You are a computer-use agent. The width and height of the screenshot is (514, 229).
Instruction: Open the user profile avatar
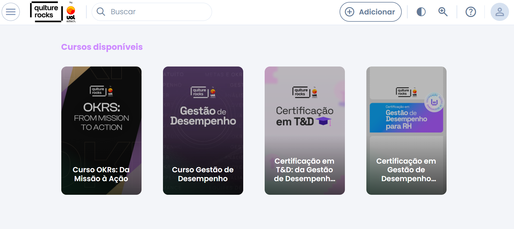[x=500, y=12]
